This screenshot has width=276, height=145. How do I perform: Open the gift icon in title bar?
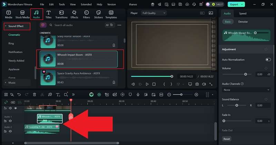click(152, 4)
